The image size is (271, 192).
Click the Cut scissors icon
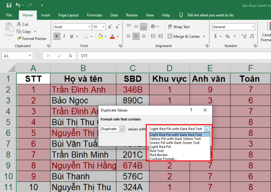click(19, 24)
